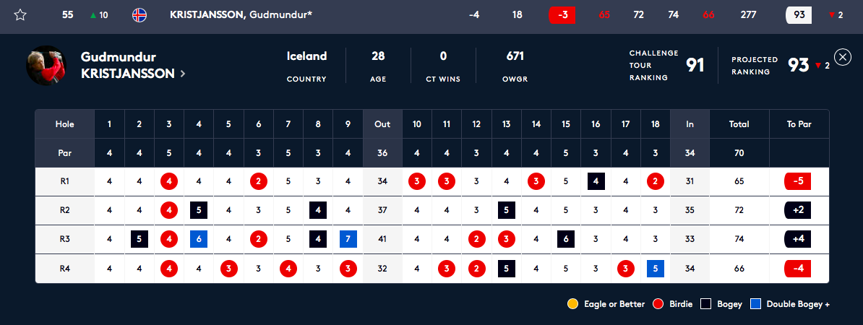This screenshot has height=325, width=863.
Task: Click the yellow Eagle or Better legend dot
Action: click(x=572, y=303)
